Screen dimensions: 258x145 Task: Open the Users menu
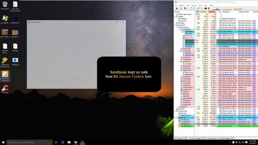tap(206, 5)
